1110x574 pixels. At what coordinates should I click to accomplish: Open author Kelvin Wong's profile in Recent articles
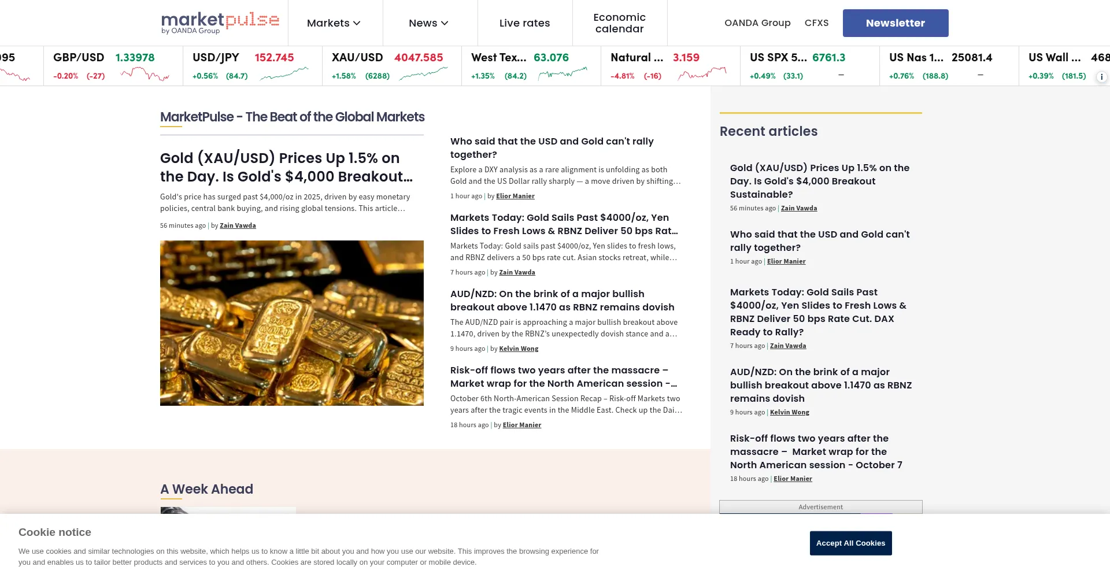pos(789,413)
